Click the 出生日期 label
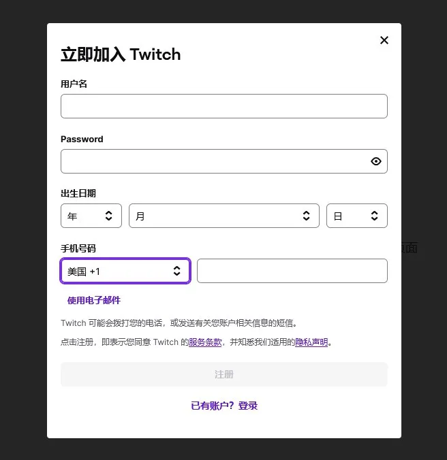Image resolution: width=447 pixels, height=460 pixels. point(78,193)
